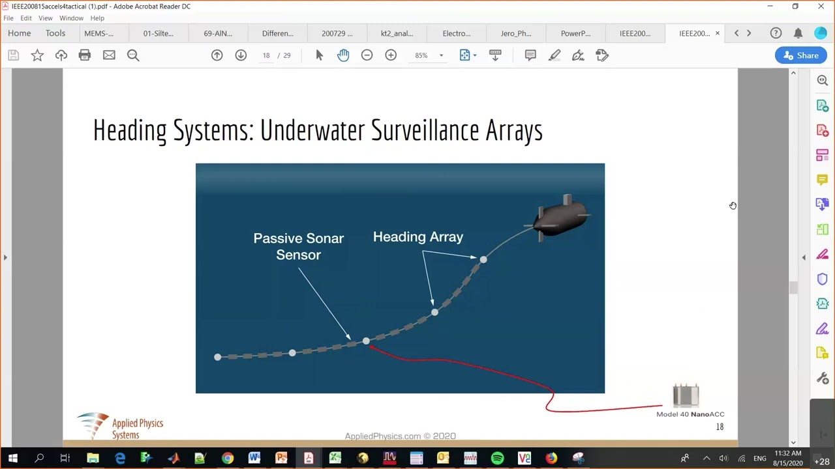Open the View menu

click(x=46, y=18)
